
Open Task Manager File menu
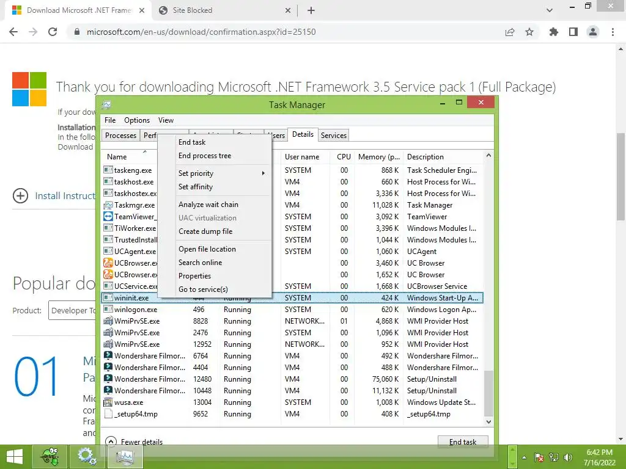tap(110, 120)
